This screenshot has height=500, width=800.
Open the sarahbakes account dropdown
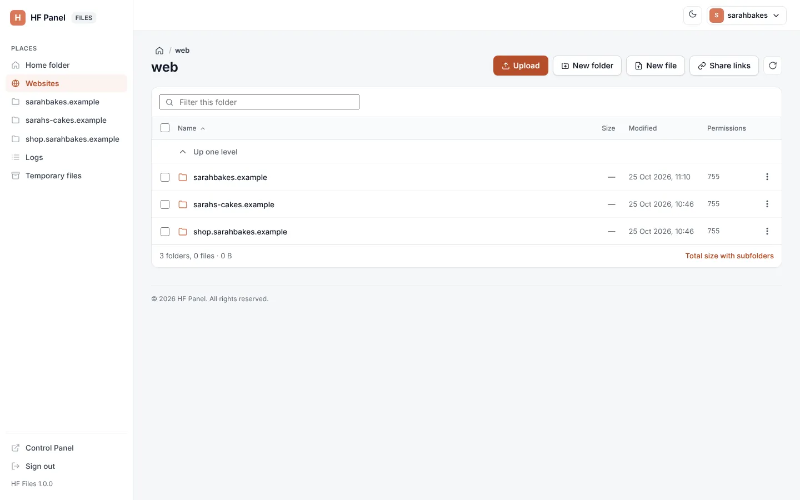(747, 16)
